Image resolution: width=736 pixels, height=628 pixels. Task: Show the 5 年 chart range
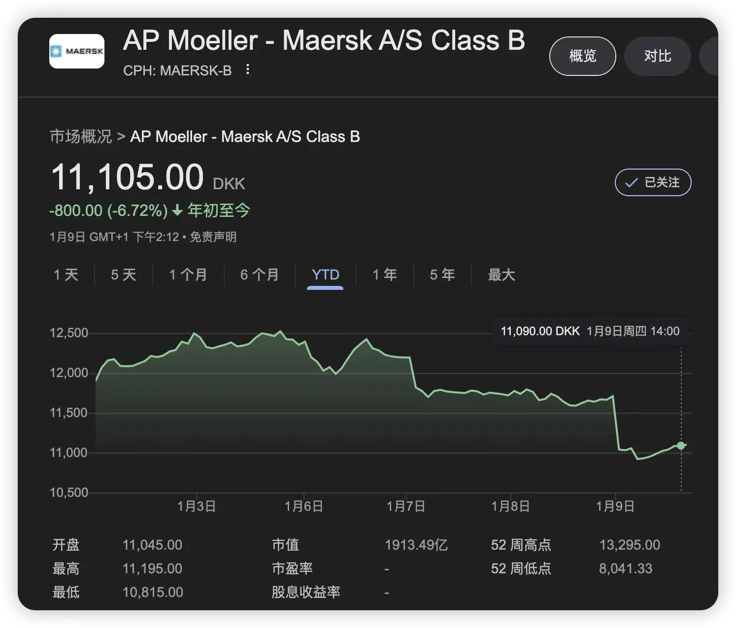pos(442,275)
